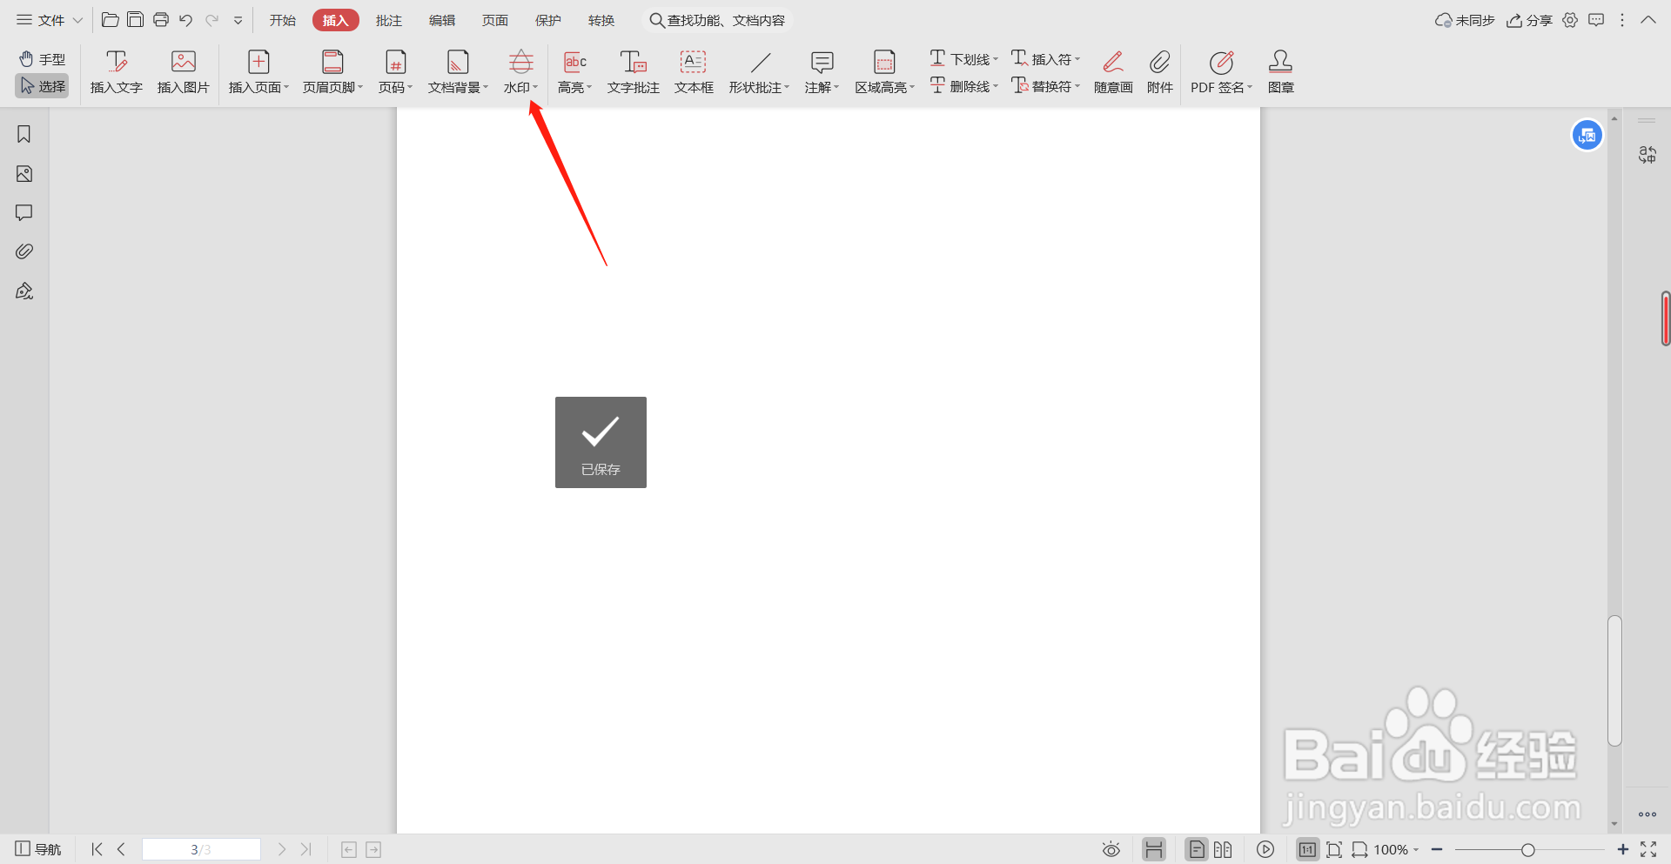
Task: Click the 区域高亮 area highlight tool
Action: pos(884,72)
